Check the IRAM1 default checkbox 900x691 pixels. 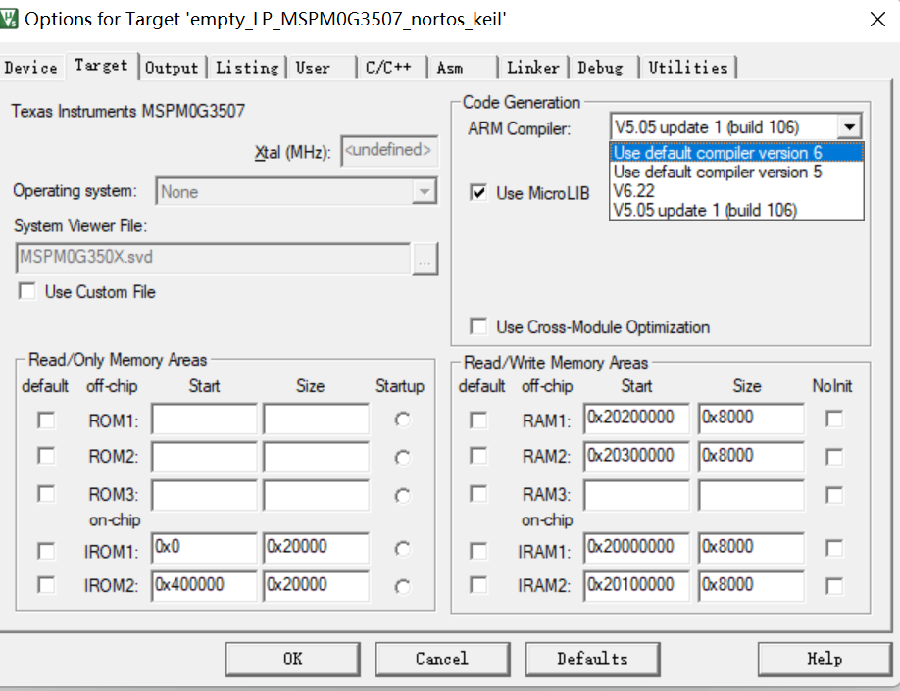pos(478,551)
